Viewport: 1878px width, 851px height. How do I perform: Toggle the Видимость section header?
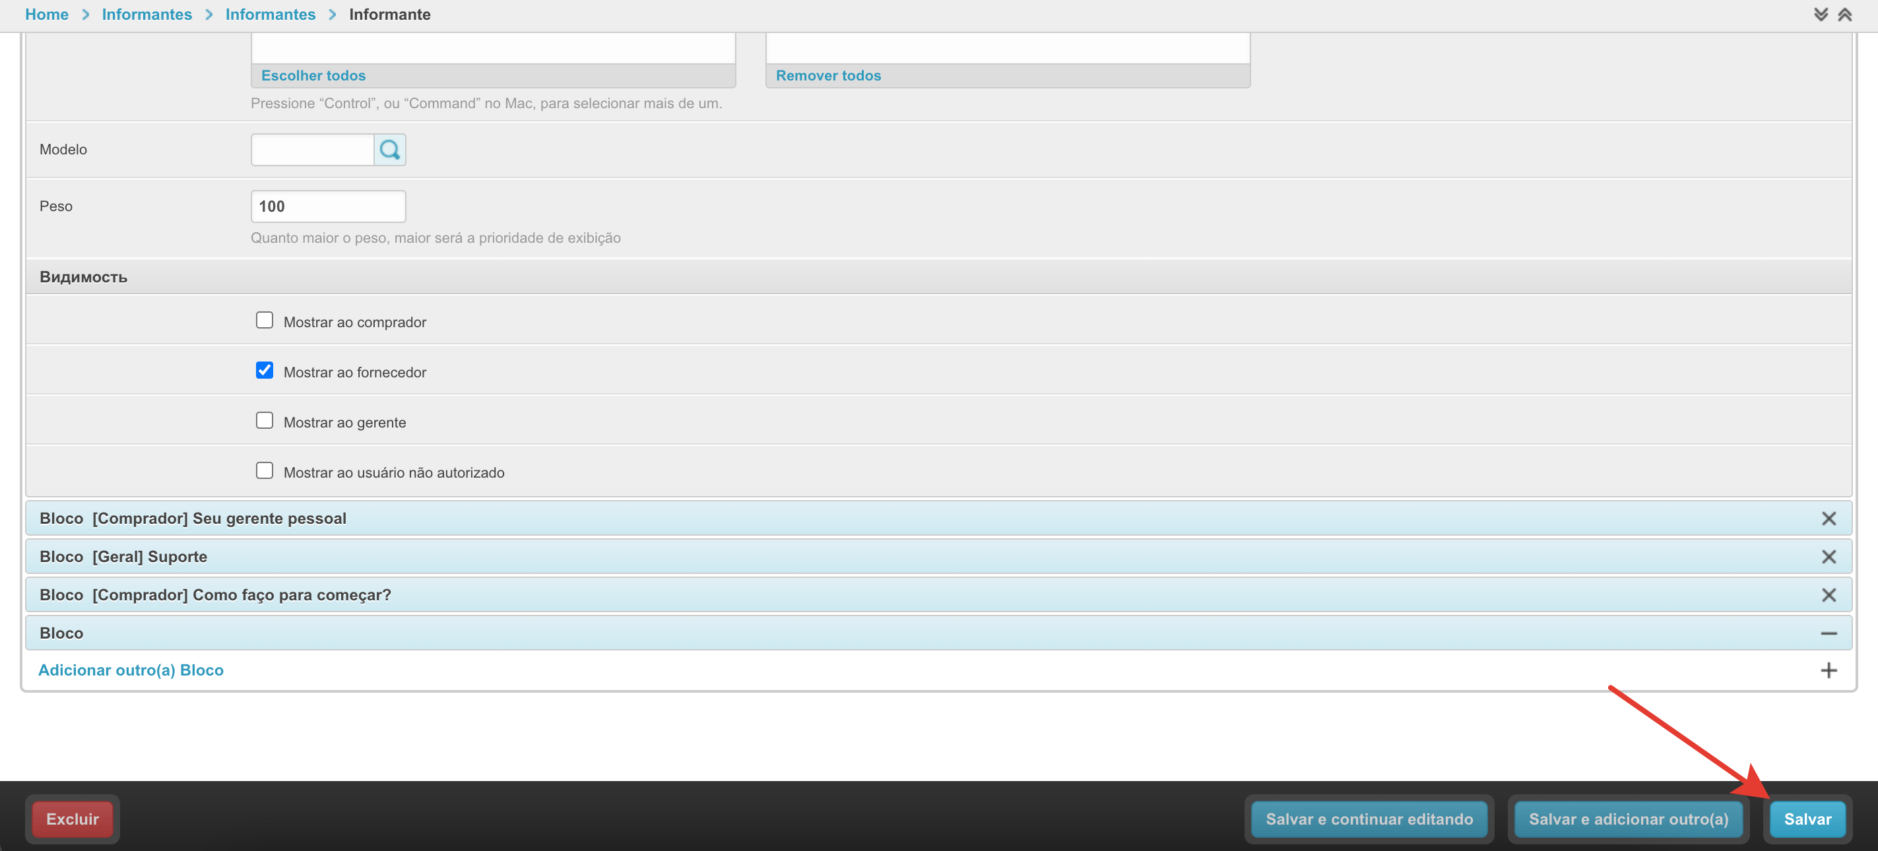click(84, 277)
